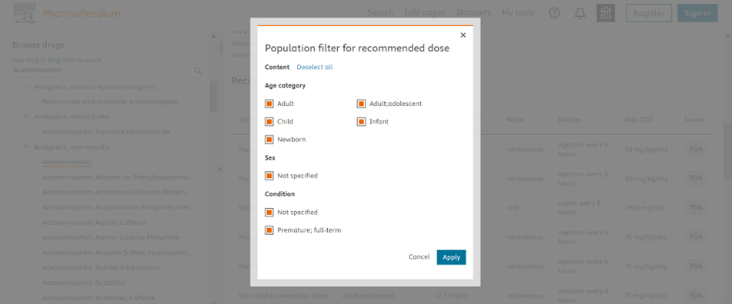Image resolution: width=732 pixels, height=304 pixels.
Task: Click the Deselect all link
Action: coord(315,67)
